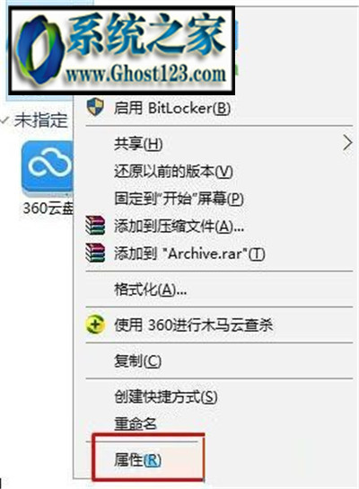This screenshot has width=359, height=489.
Task: Click the 系统之家 round logo emblem
Action: pos(39,51)
